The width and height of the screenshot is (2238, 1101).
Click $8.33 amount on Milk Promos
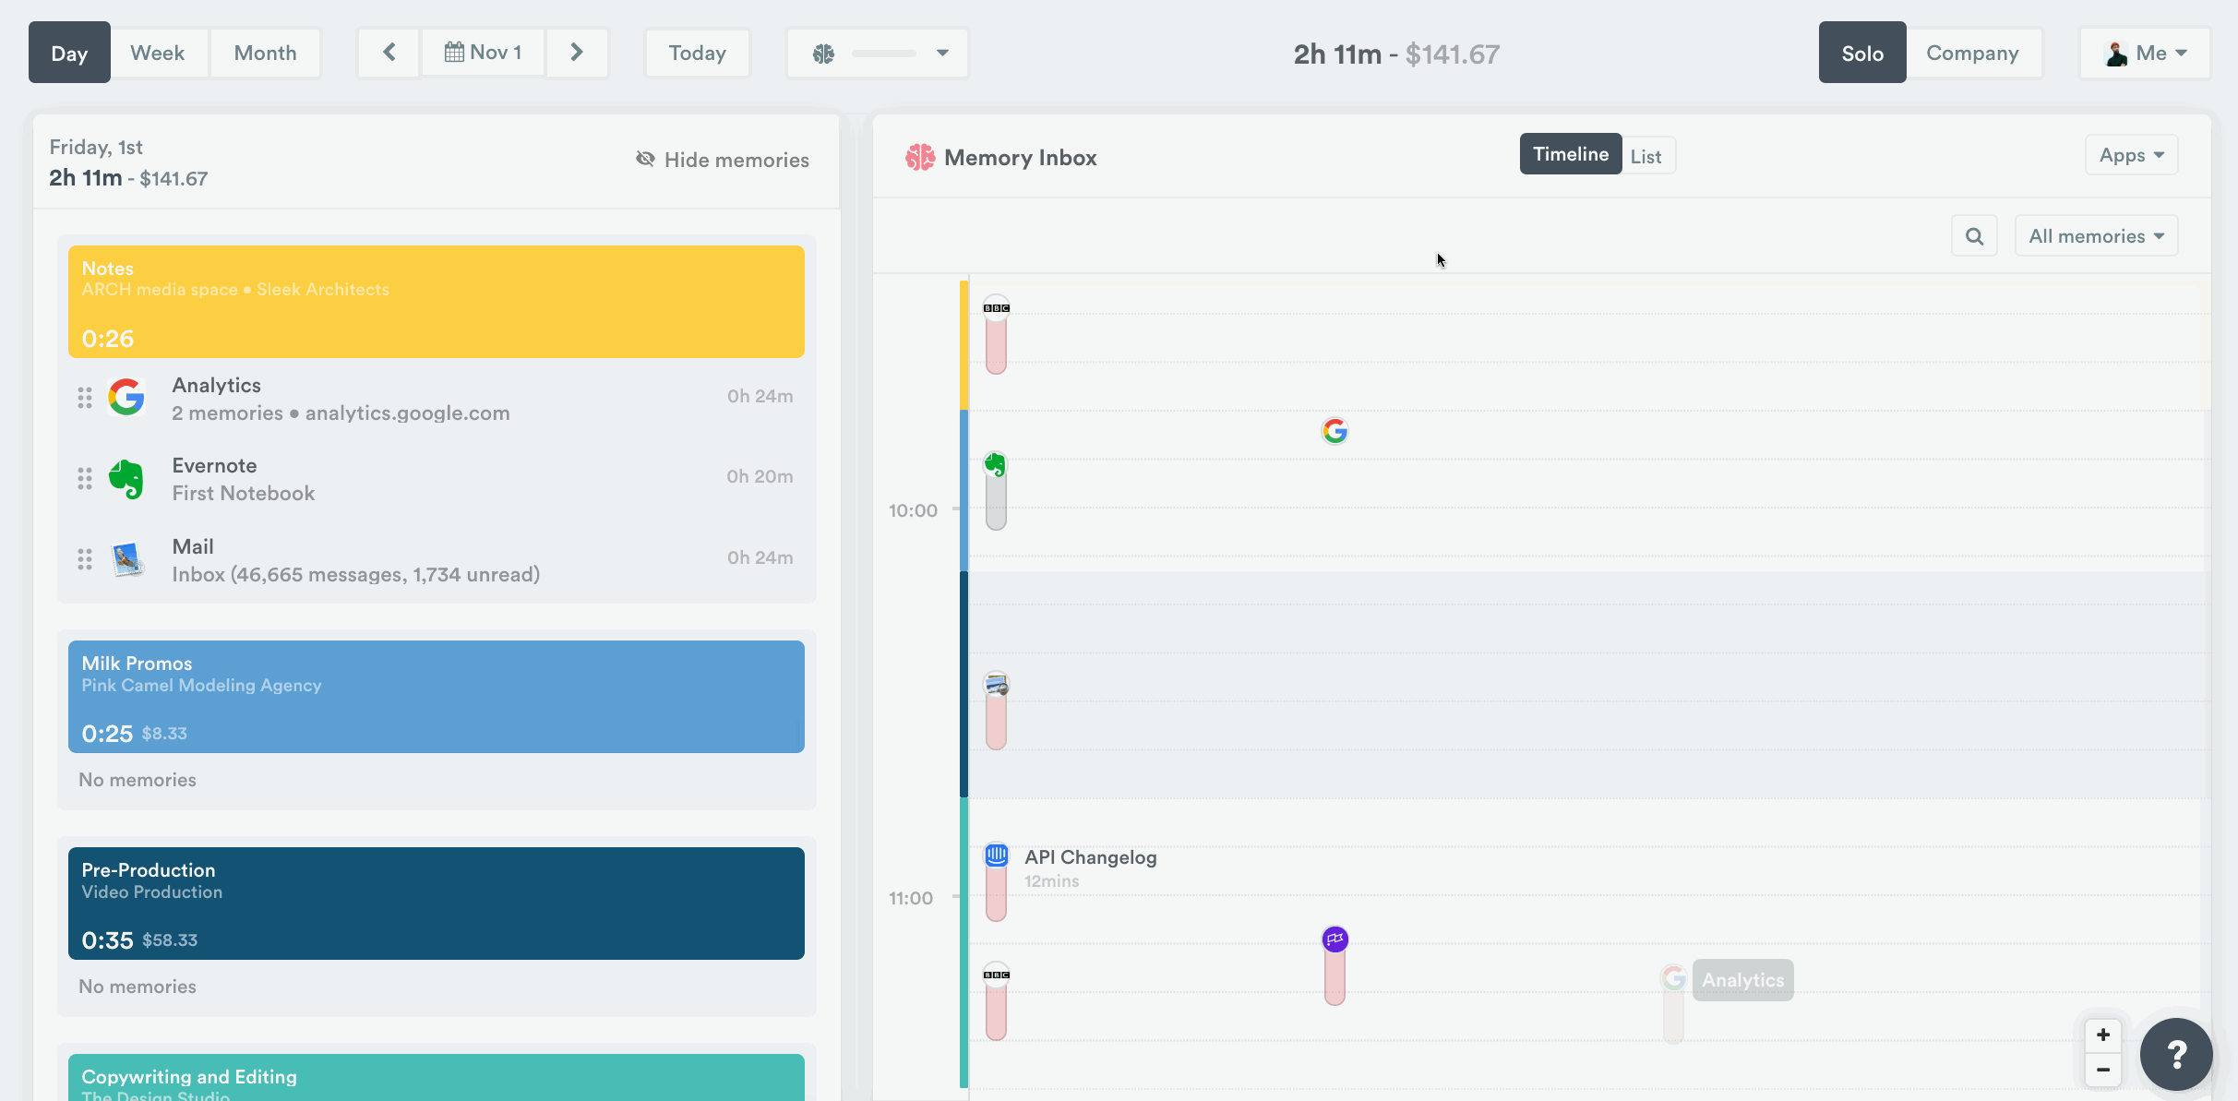click(x=164, y=734)
